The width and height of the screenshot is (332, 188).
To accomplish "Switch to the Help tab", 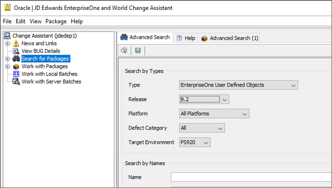I will tap(186, 38).
